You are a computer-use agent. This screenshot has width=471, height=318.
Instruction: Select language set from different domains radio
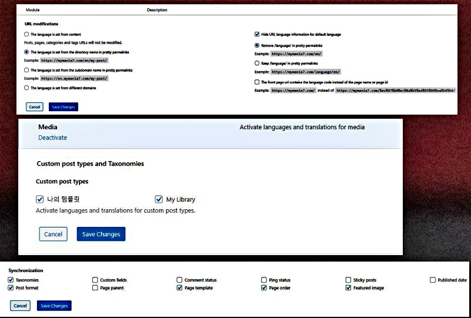click(26, 88)
